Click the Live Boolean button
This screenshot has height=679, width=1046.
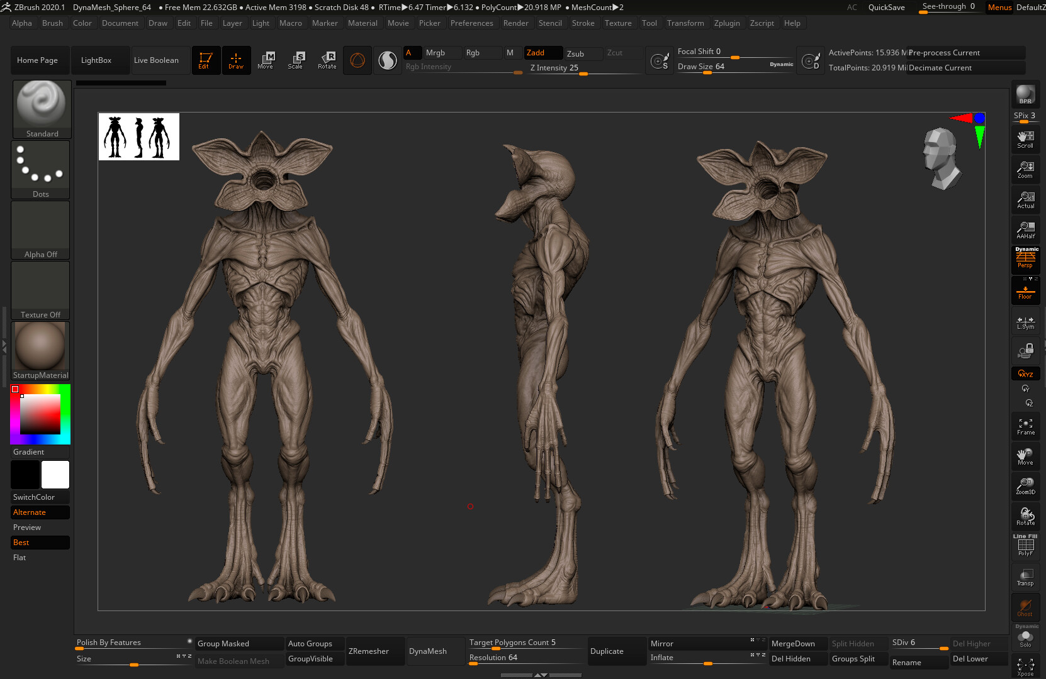coord(161,60)
